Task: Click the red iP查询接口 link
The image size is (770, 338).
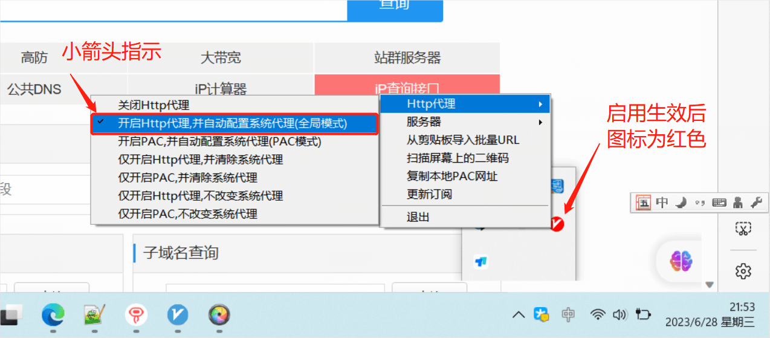Action: pos(407,89)
